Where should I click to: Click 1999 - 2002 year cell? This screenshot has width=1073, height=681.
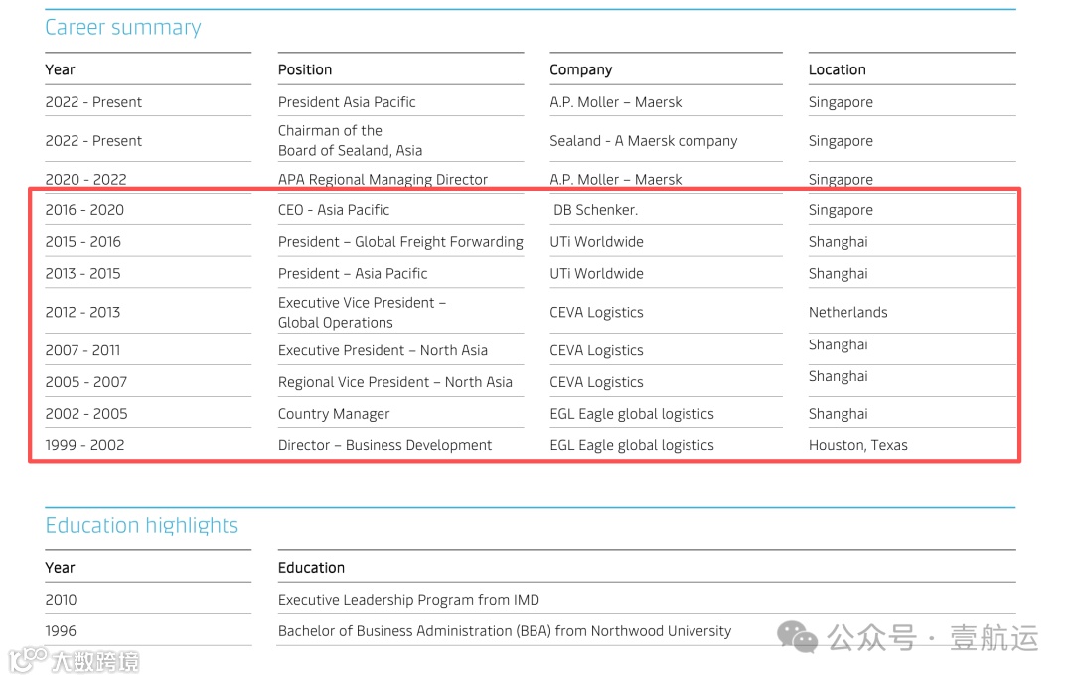(84, 445)
